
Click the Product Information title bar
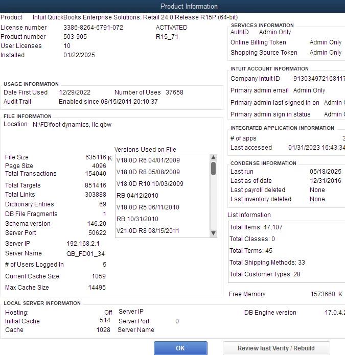pyautogui.click(x=172, y=6)
